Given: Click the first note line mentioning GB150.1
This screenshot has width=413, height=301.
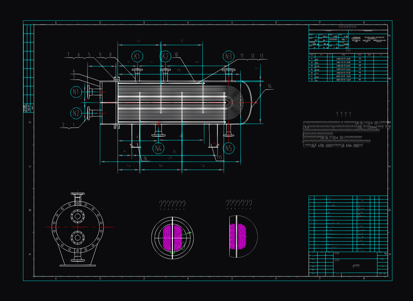Looking at the screenshot, I should tap(347, 123).
